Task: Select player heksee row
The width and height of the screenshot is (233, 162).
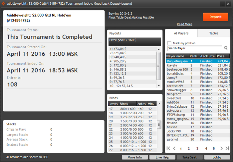Action: [x=198, y=127]
